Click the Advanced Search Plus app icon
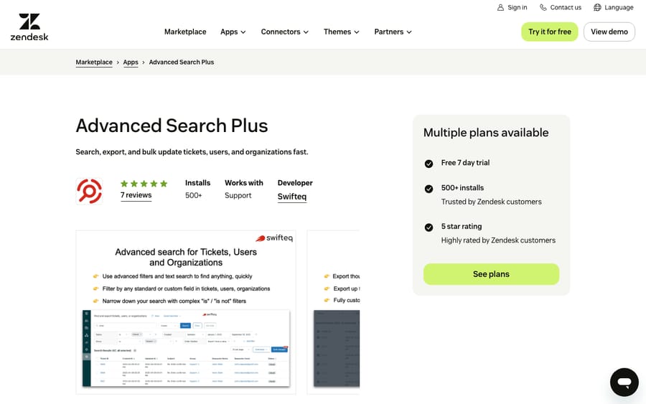Screen dimensions: 646x404 point(90,191)
